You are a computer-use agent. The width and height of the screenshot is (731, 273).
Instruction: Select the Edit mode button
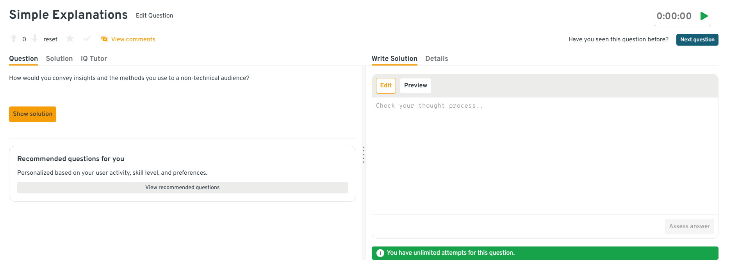[386, 85]
